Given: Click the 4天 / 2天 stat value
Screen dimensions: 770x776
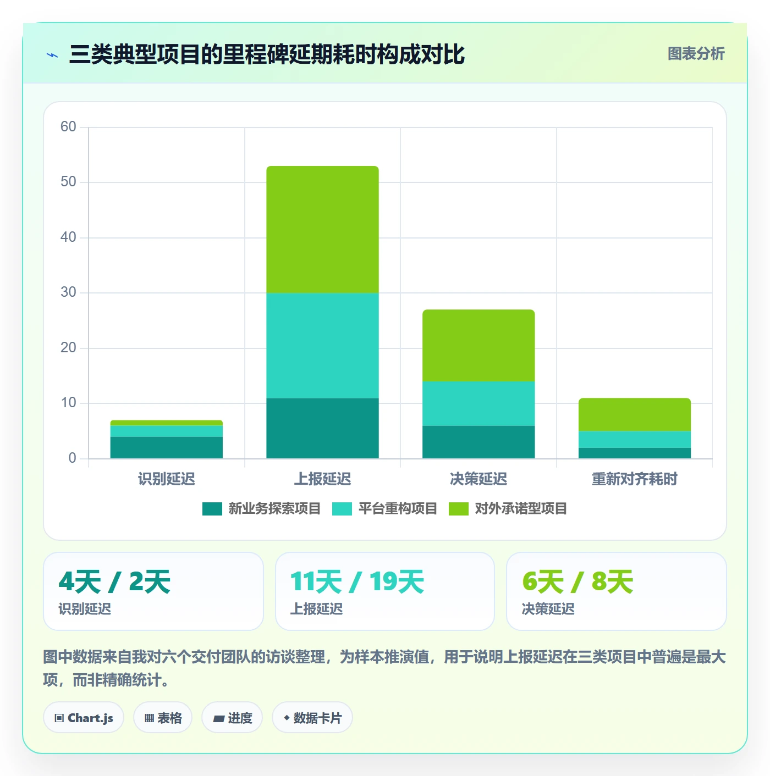Looking at the screenshot, I should pyautogui.click(x=114, y=582).
